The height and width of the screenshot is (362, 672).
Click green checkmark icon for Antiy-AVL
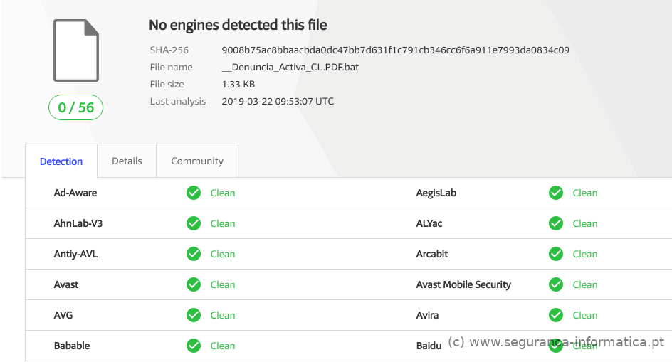pos(194,254)
